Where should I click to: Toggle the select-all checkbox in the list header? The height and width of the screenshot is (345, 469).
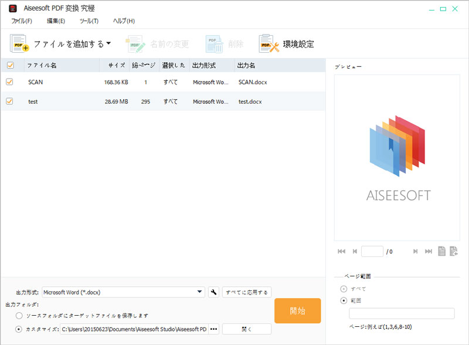coord(10,65)
